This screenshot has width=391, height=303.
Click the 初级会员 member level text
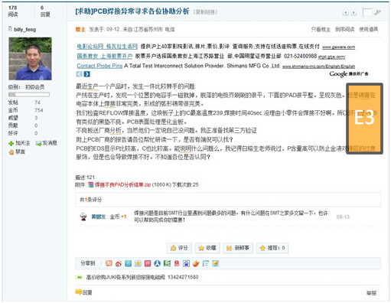click(34, 87)
